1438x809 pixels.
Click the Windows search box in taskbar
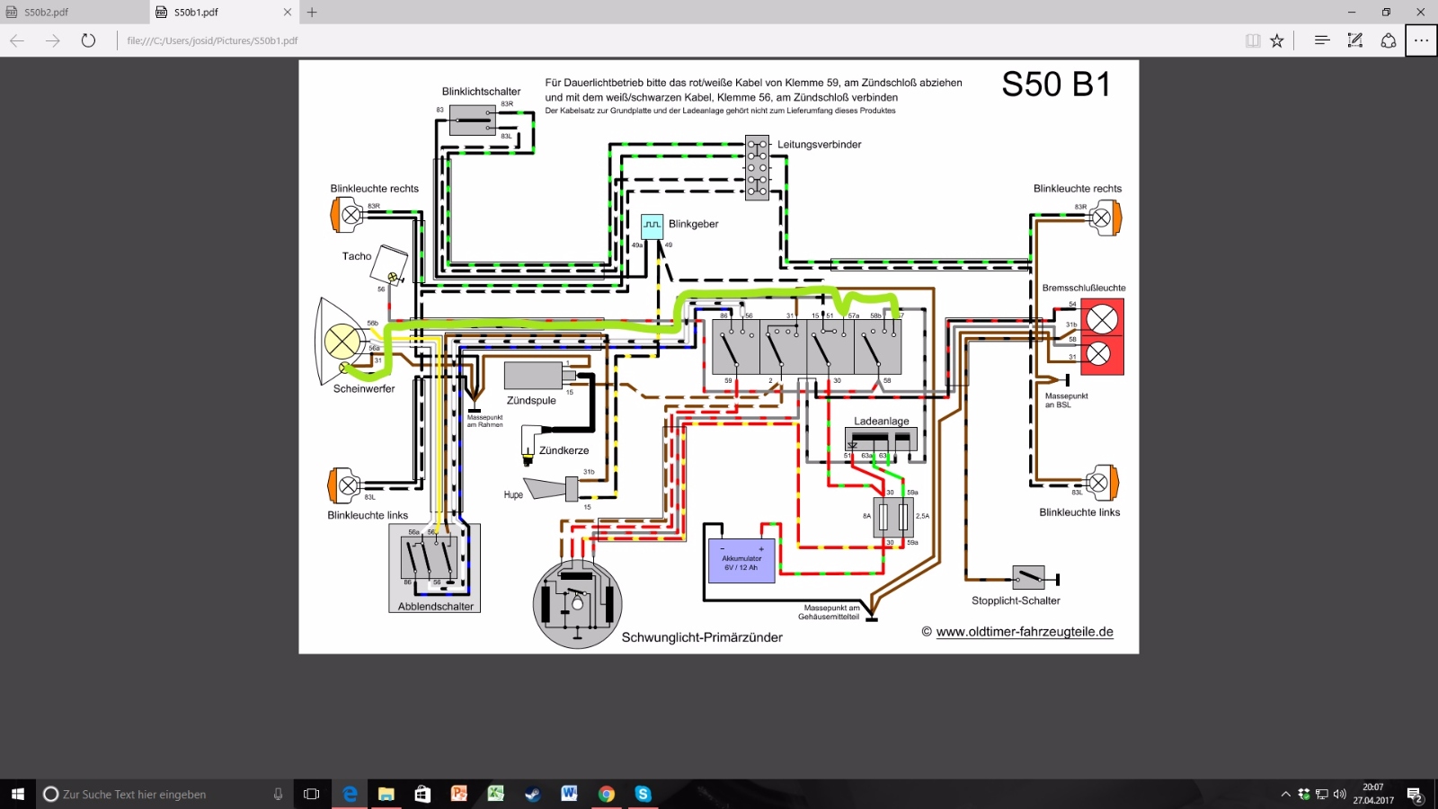click(x=162, y=794)
